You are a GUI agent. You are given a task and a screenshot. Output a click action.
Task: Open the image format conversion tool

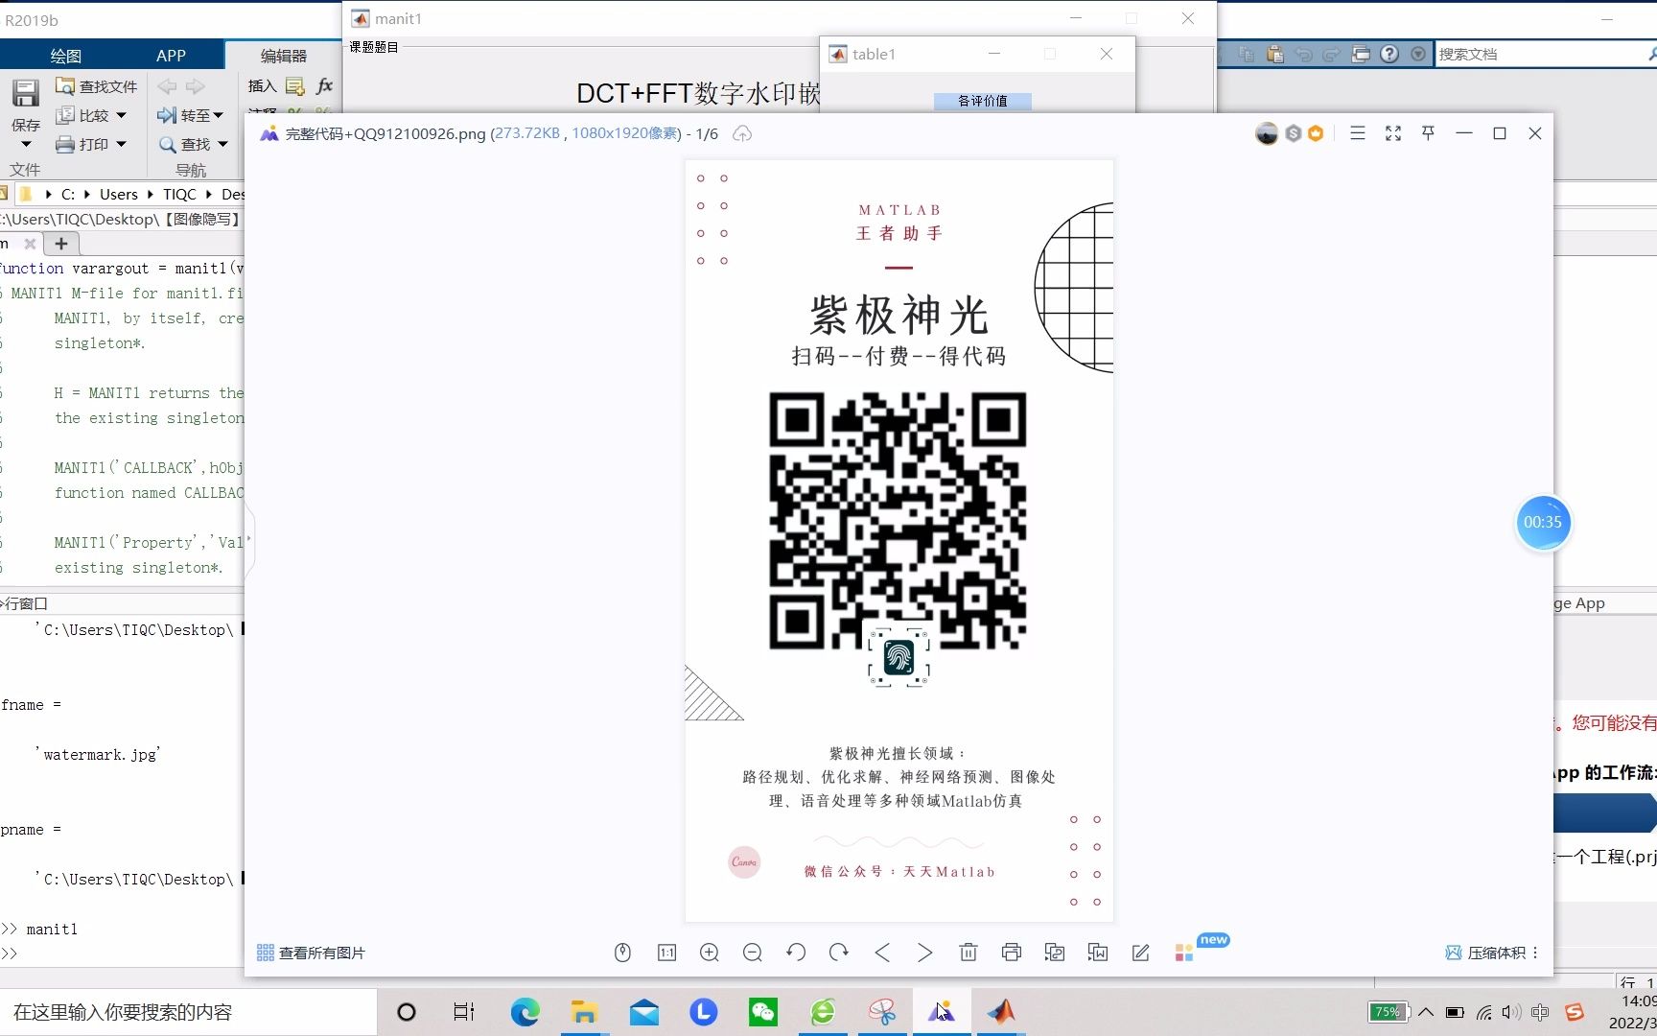point(1055,953)
